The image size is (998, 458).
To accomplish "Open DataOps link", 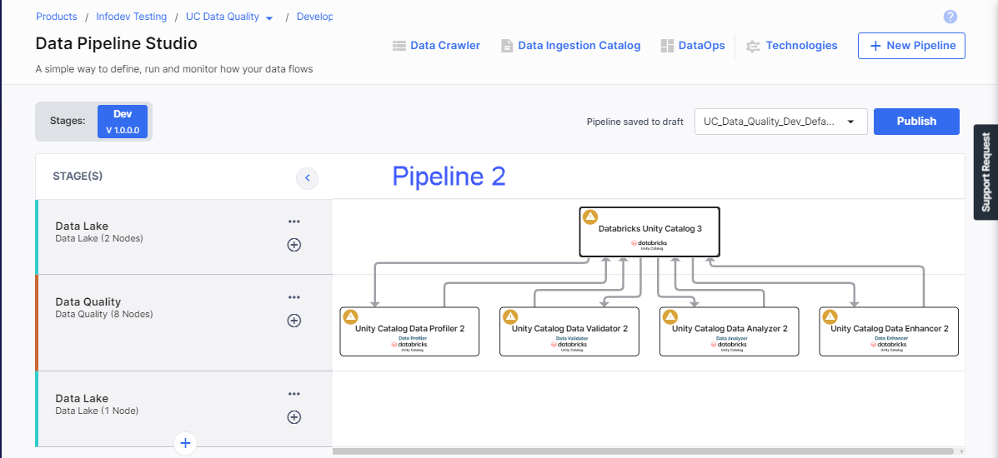I will click(x=701, y=46).
